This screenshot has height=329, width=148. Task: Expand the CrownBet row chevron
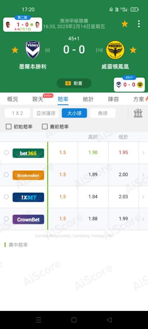pos(143,219)
